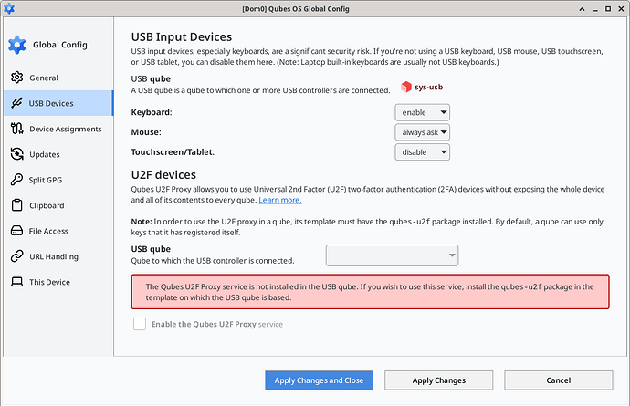630x406 pixels.
Task: Click the This Device laptop icon
Action: tap(16, 282)
